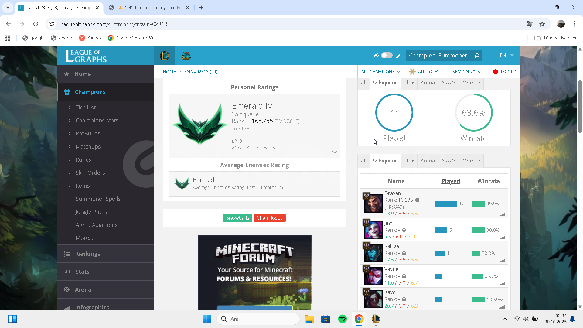This screenshot has width=583, height=328.
Task: Click the Champion, Summoner search field
Action: [x=440, y=56]
